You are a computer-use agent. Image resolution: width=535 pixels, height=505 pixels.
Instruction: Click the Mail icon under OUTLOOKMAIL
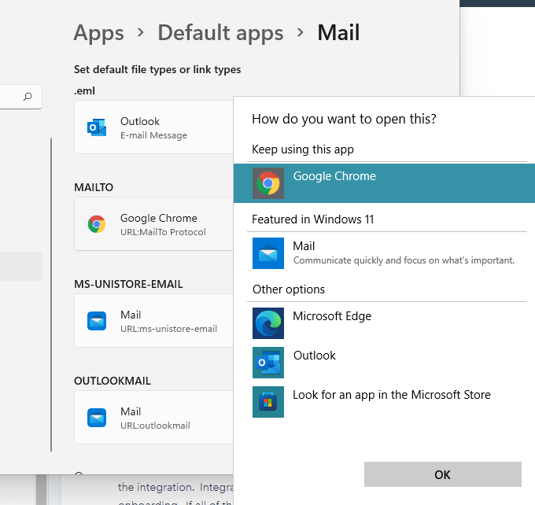(x=97, y=418)
